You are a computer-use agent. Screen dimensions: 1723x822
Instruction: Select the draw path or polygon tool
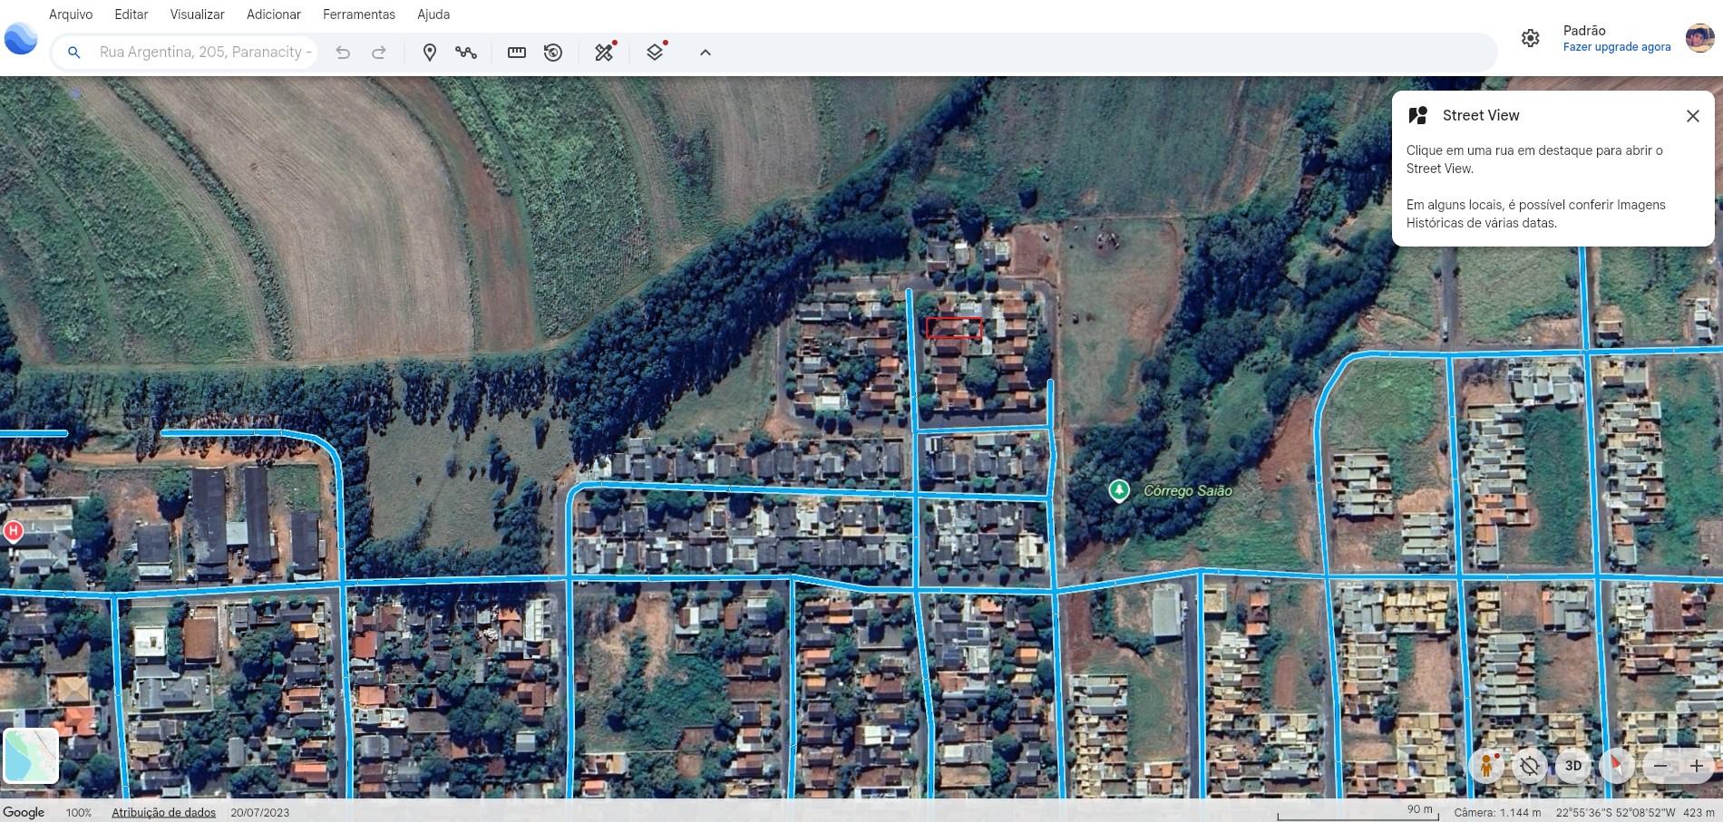(466, 53)
